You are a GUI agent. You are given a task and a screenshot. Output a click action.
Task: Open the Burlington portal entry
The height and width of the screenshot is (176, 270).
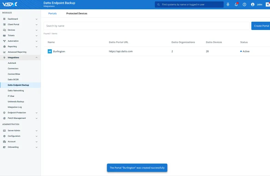pyautogui.click(x=59, y=51)
